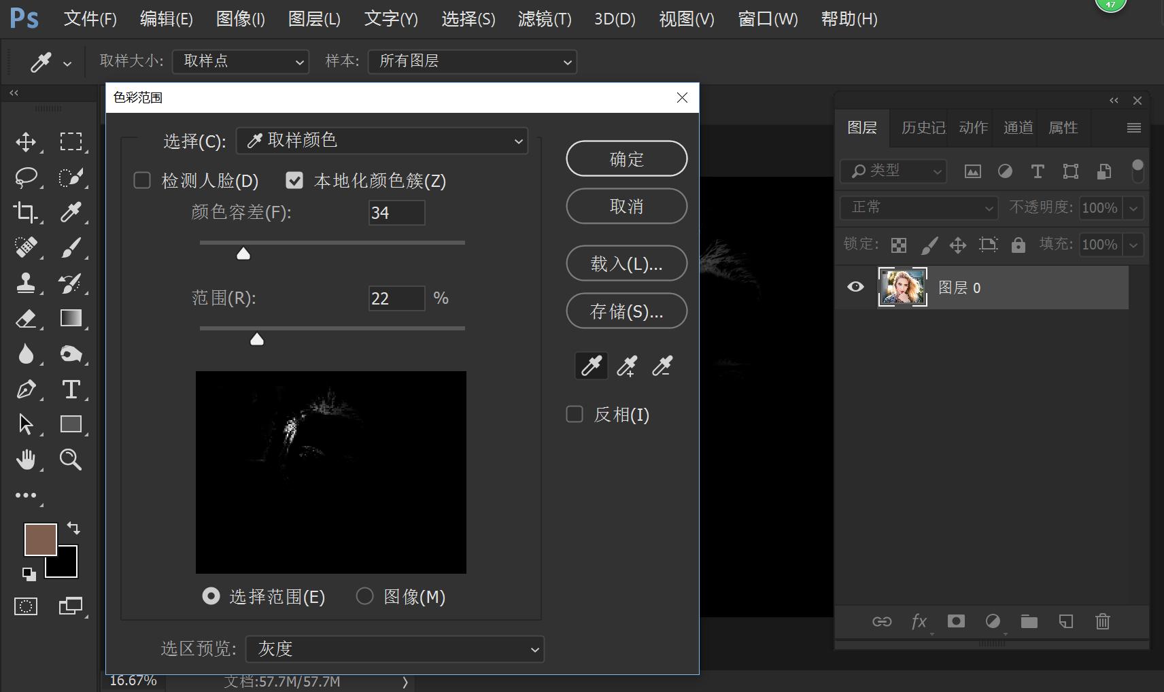This screenshot has width=1164, height=692.
Task: Open the blend mode 正常 dropdown
Action: tap(917, 208)
